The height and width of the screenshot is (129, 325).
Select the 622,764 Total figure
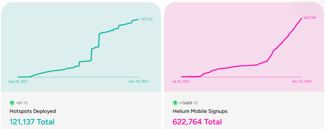coord(197,122)
